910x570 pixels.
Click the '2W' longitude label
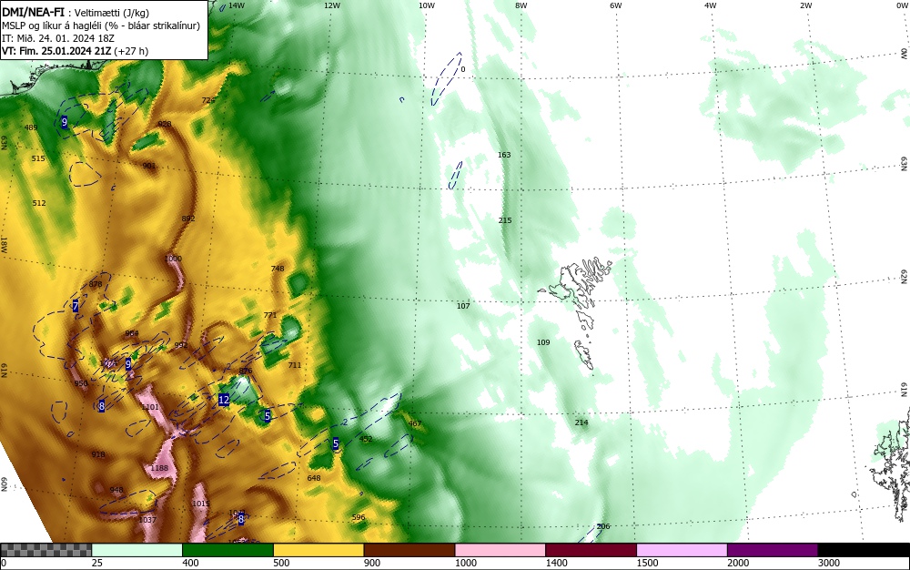click(805, 5)
